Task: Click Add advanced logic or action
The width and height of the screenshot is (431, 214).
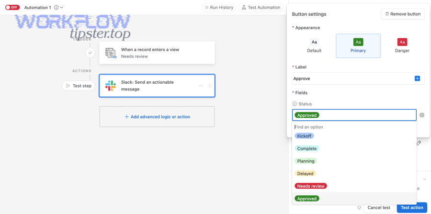Action: (157, 117)
